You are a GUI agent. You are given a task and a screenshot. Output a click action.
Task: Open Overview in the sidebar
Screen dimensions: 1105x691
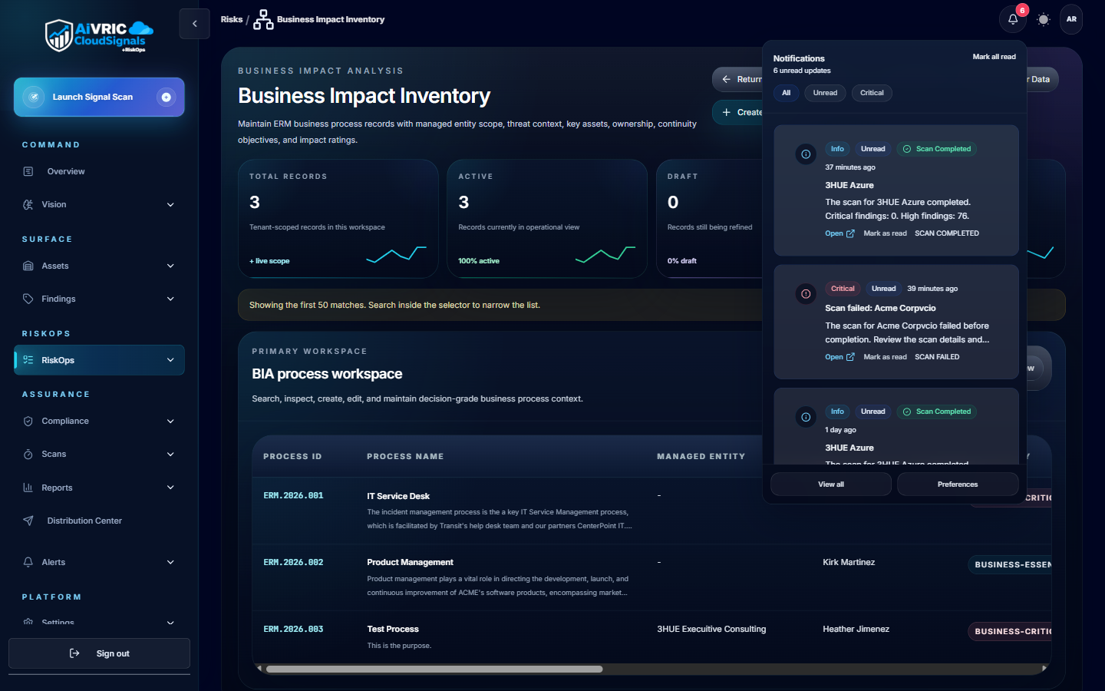[99, 171]
